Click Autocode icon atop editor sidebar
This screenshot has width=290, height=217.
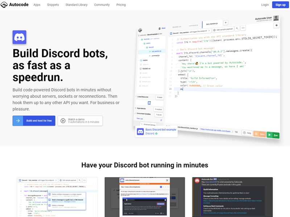point(140,30)
